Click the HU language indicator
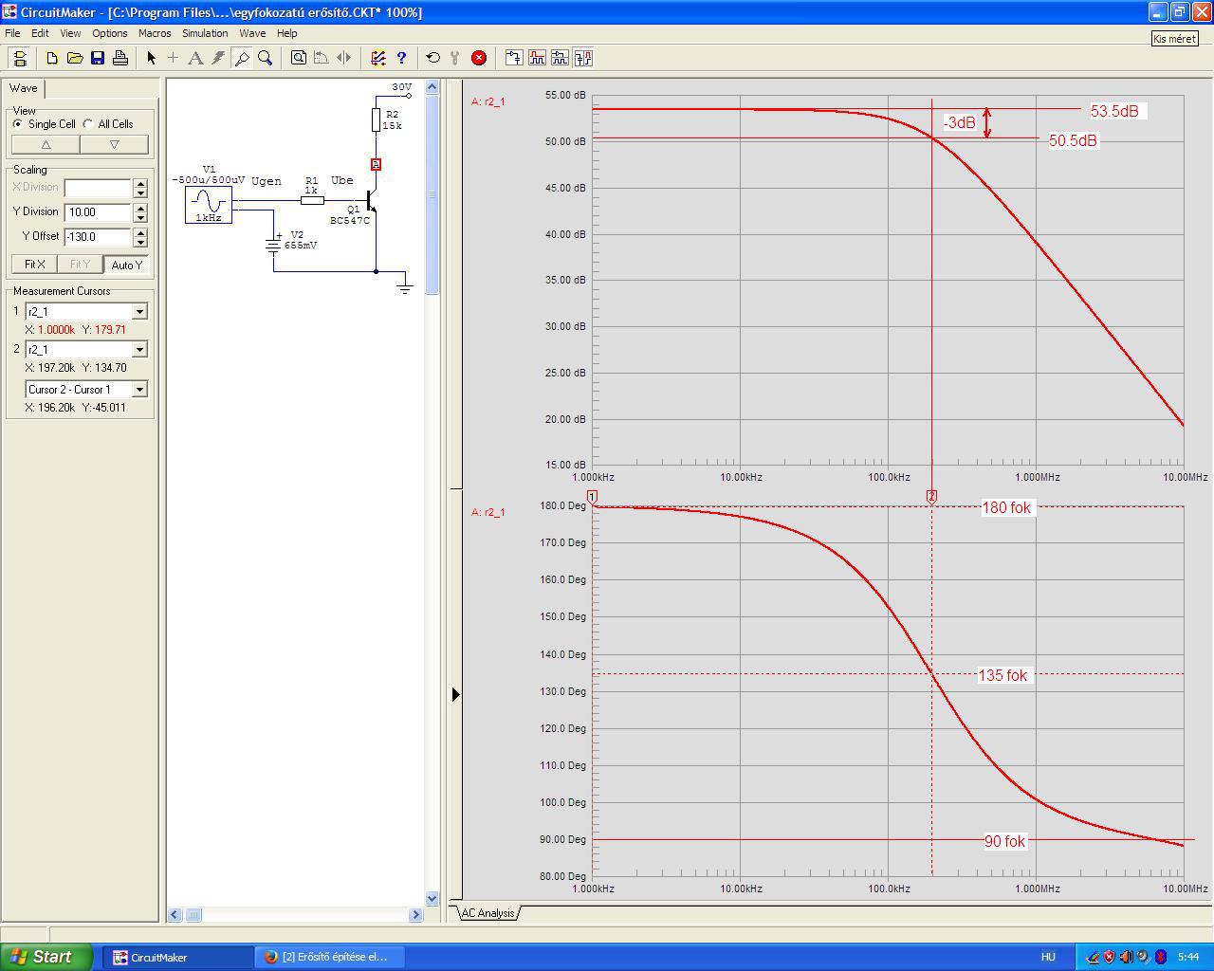 (x=1048, y=957)
